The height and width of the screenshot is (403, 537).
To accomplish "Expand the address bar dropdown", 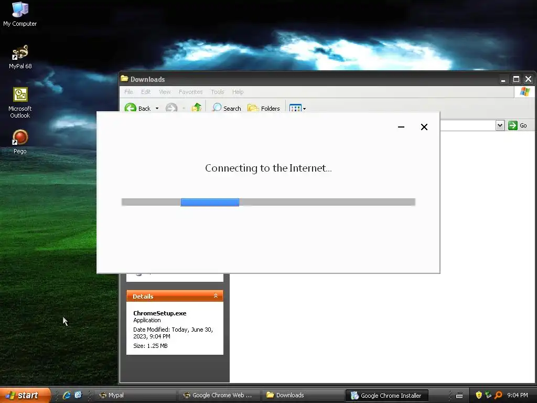I will 500,125.
